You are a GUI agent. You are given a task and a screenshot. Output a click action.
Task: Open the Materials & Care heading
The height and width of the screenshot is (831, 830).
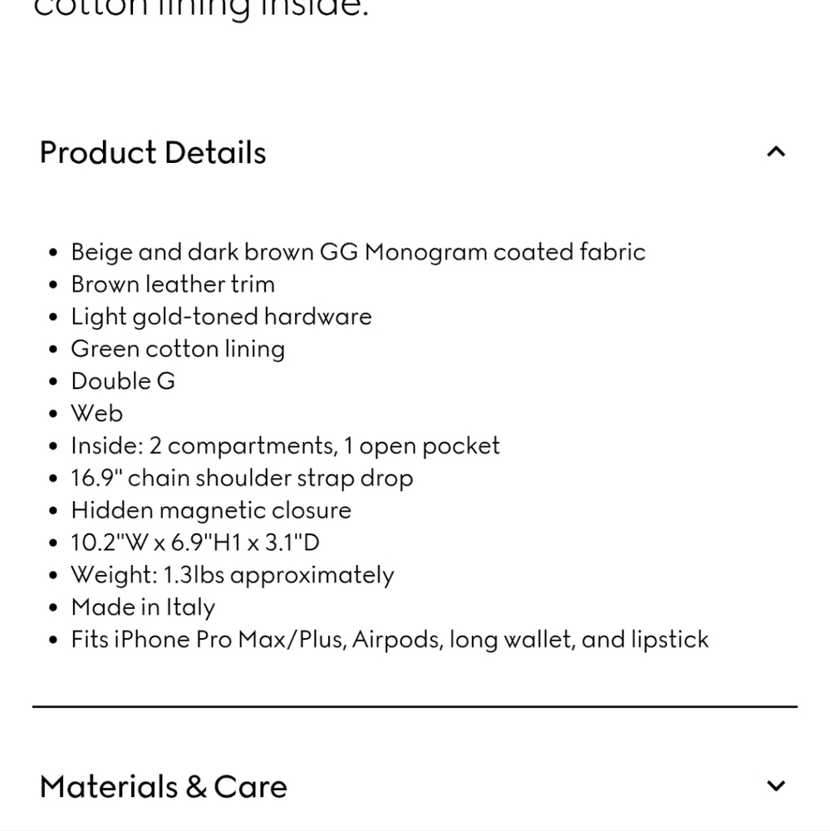pos(163,786)
